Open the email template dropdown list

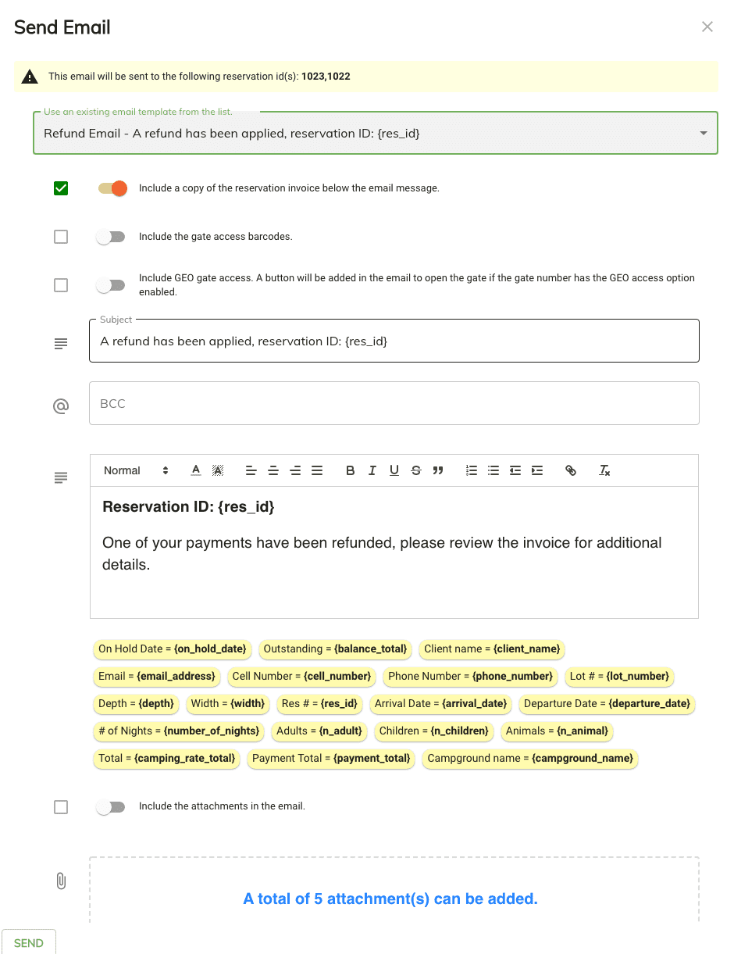point(375,134)
